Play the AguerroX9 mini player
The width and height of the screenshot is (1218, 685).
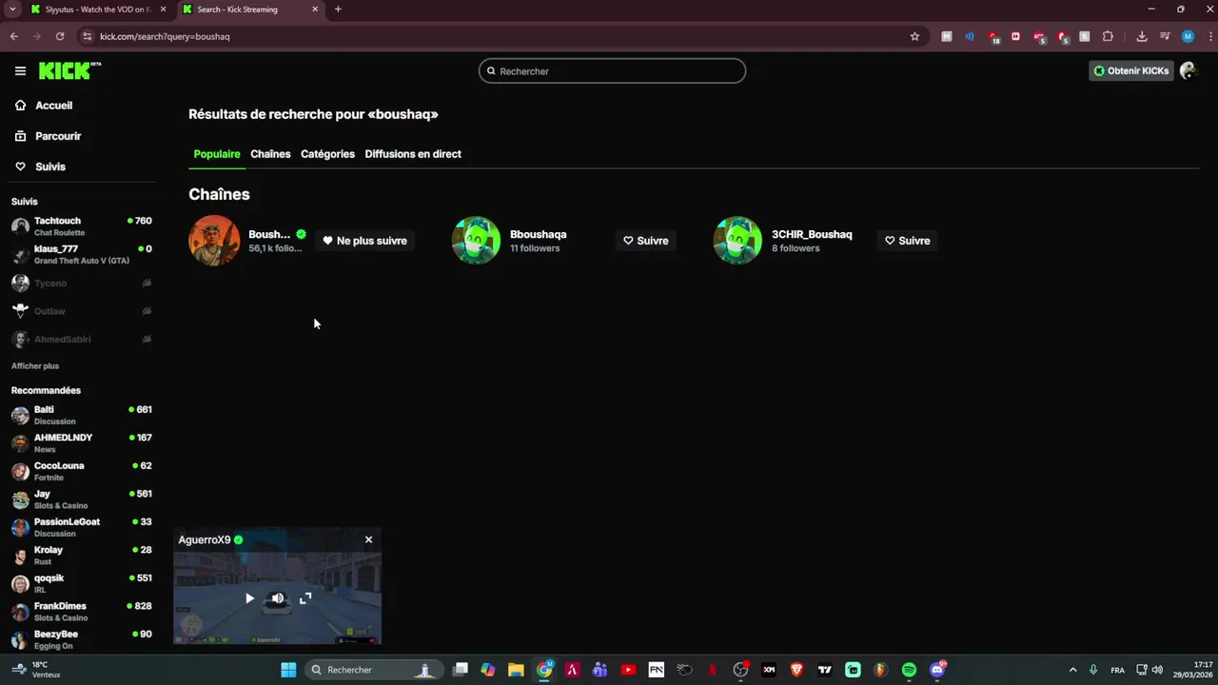[249, 598]
